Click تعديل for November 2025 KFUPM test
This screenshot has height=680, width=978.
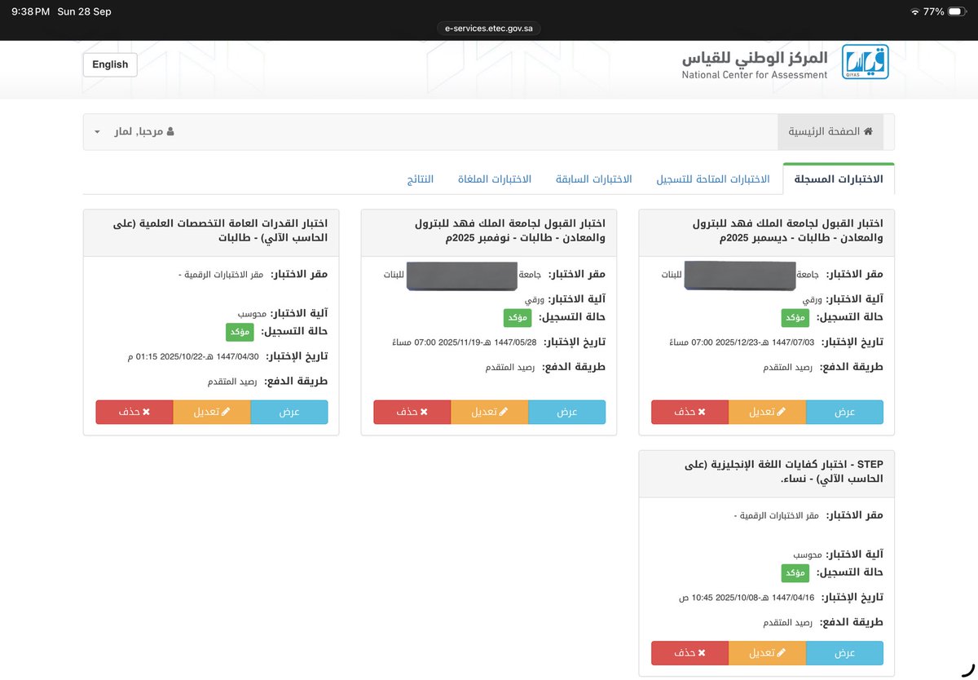[x=489, y=412]
